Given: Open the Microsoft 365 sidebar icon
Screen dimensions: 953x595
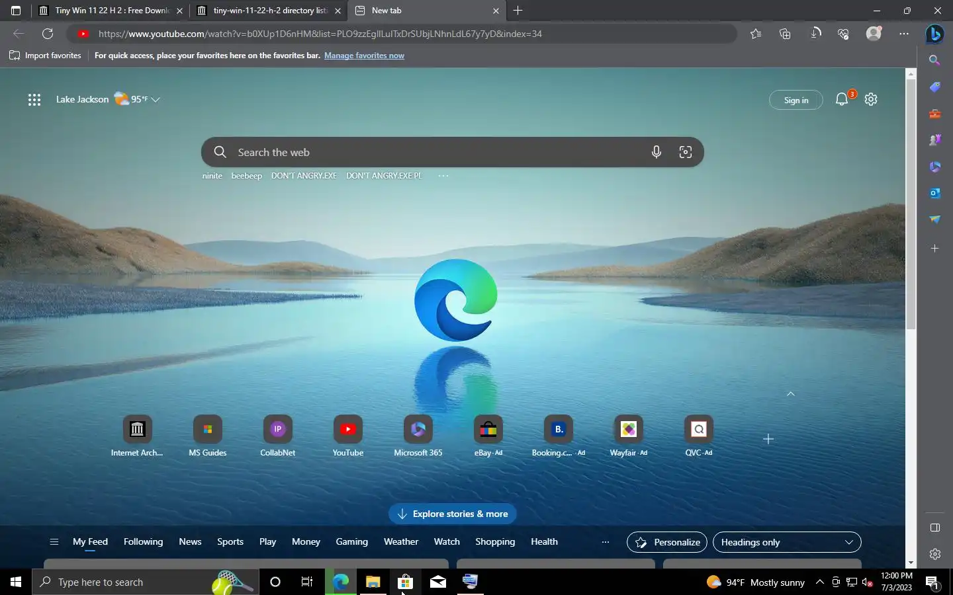Looking at the screenshot, I should (x=934, y=167).
